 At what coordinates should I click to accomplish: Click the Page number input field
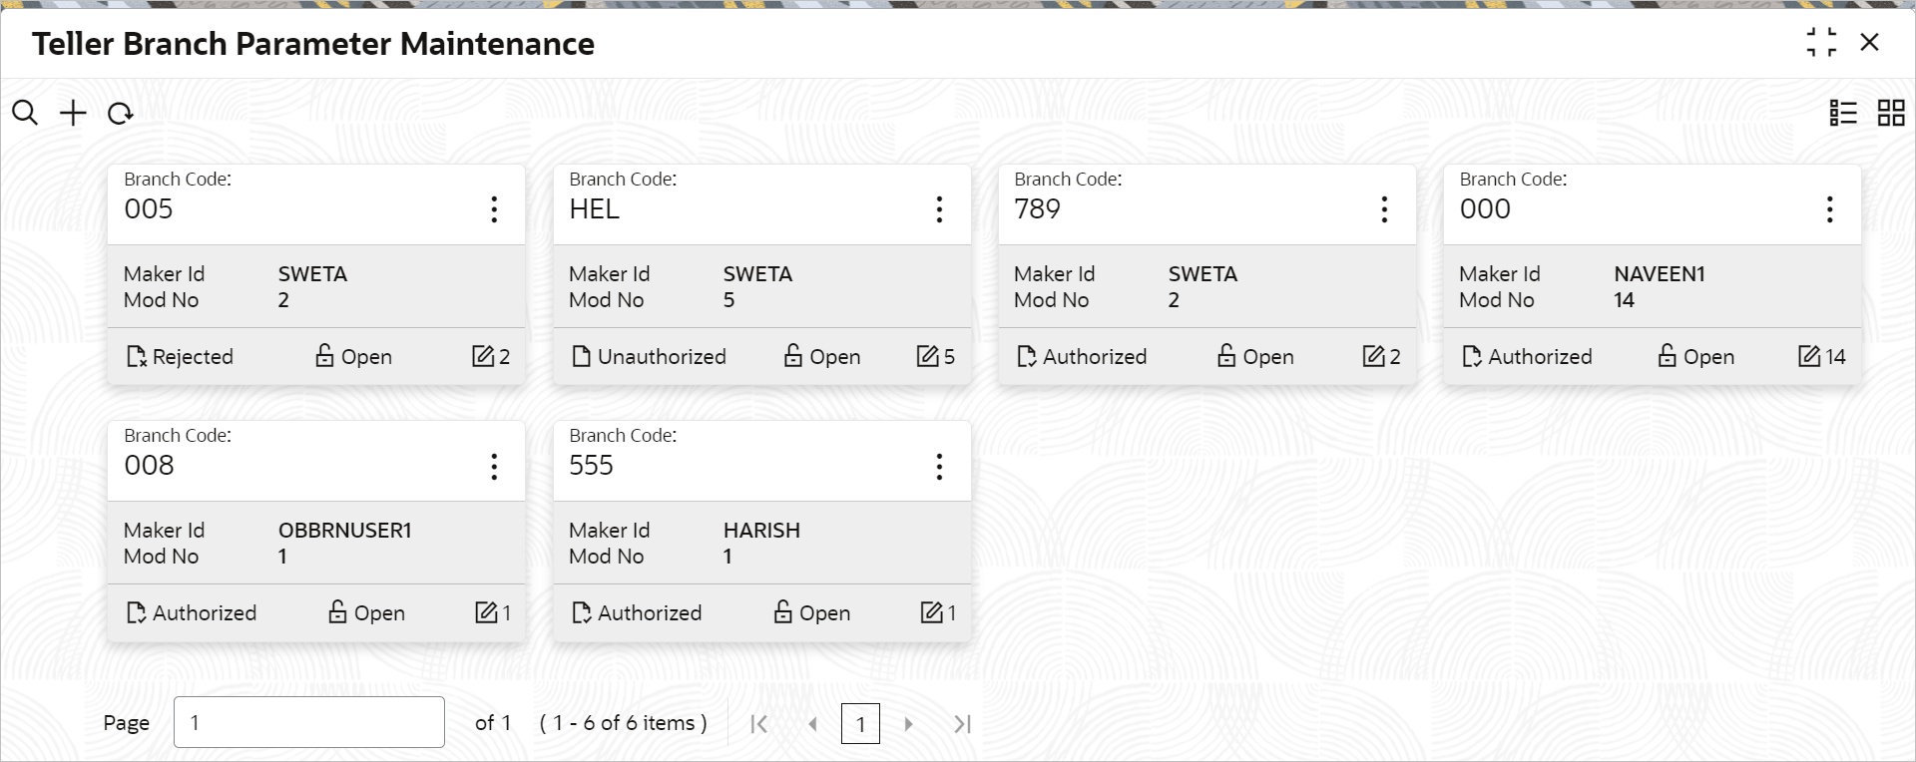(x=308, y=722)
